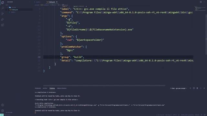Switch to the Debug Console tab

tap(62, 88)
